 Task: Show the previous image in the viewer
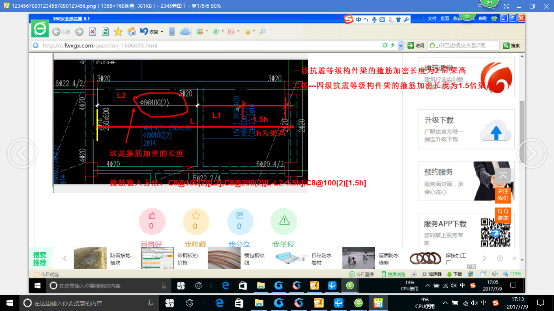coord(23,153)
